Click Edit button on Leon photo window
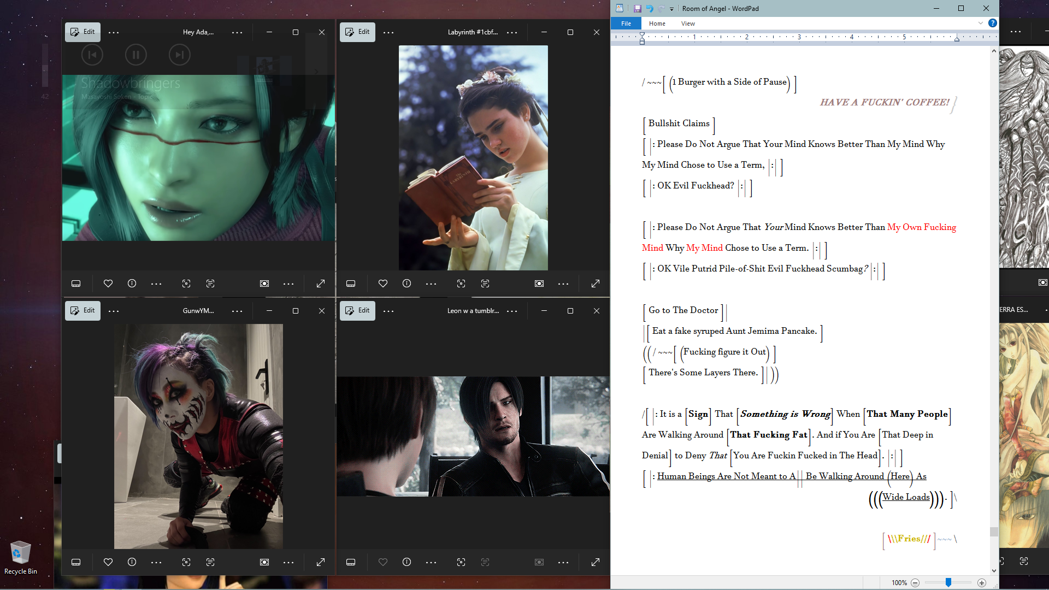The height and width of the screenshot is (590, 1049). [357, 310]
